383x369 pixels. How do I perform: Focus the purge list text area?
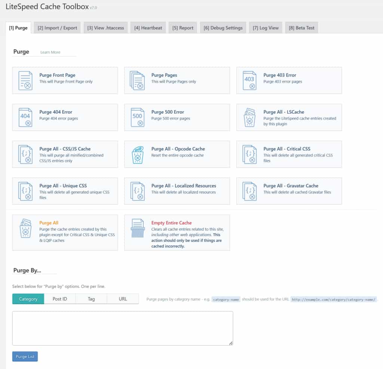pyautogui.click(x=122, y=328)
